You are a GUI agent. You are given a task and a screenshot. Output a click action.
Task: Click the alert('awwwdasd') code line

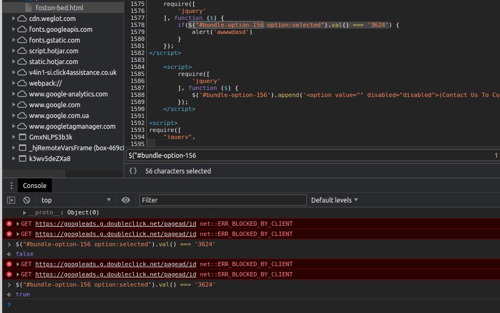tap(222, 32)
